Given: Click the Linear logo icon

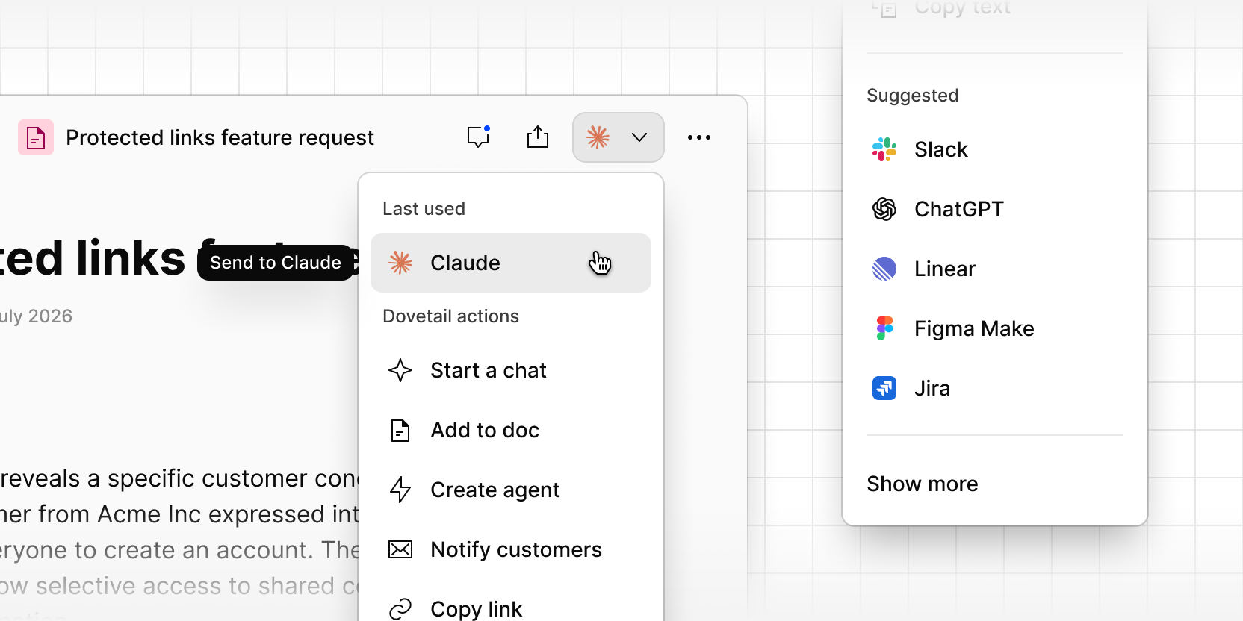Looking at the screenshot, I should click(x=884, y=269).
